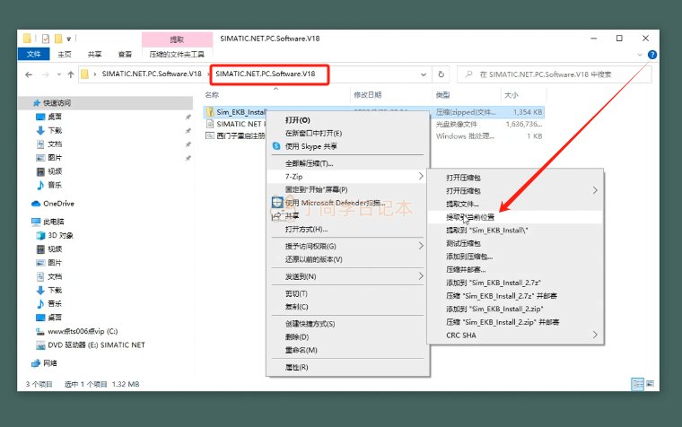Refresh the folder with the refresh icon
Image resolution: width=682 pixels, height=427 pixels.
441,74
